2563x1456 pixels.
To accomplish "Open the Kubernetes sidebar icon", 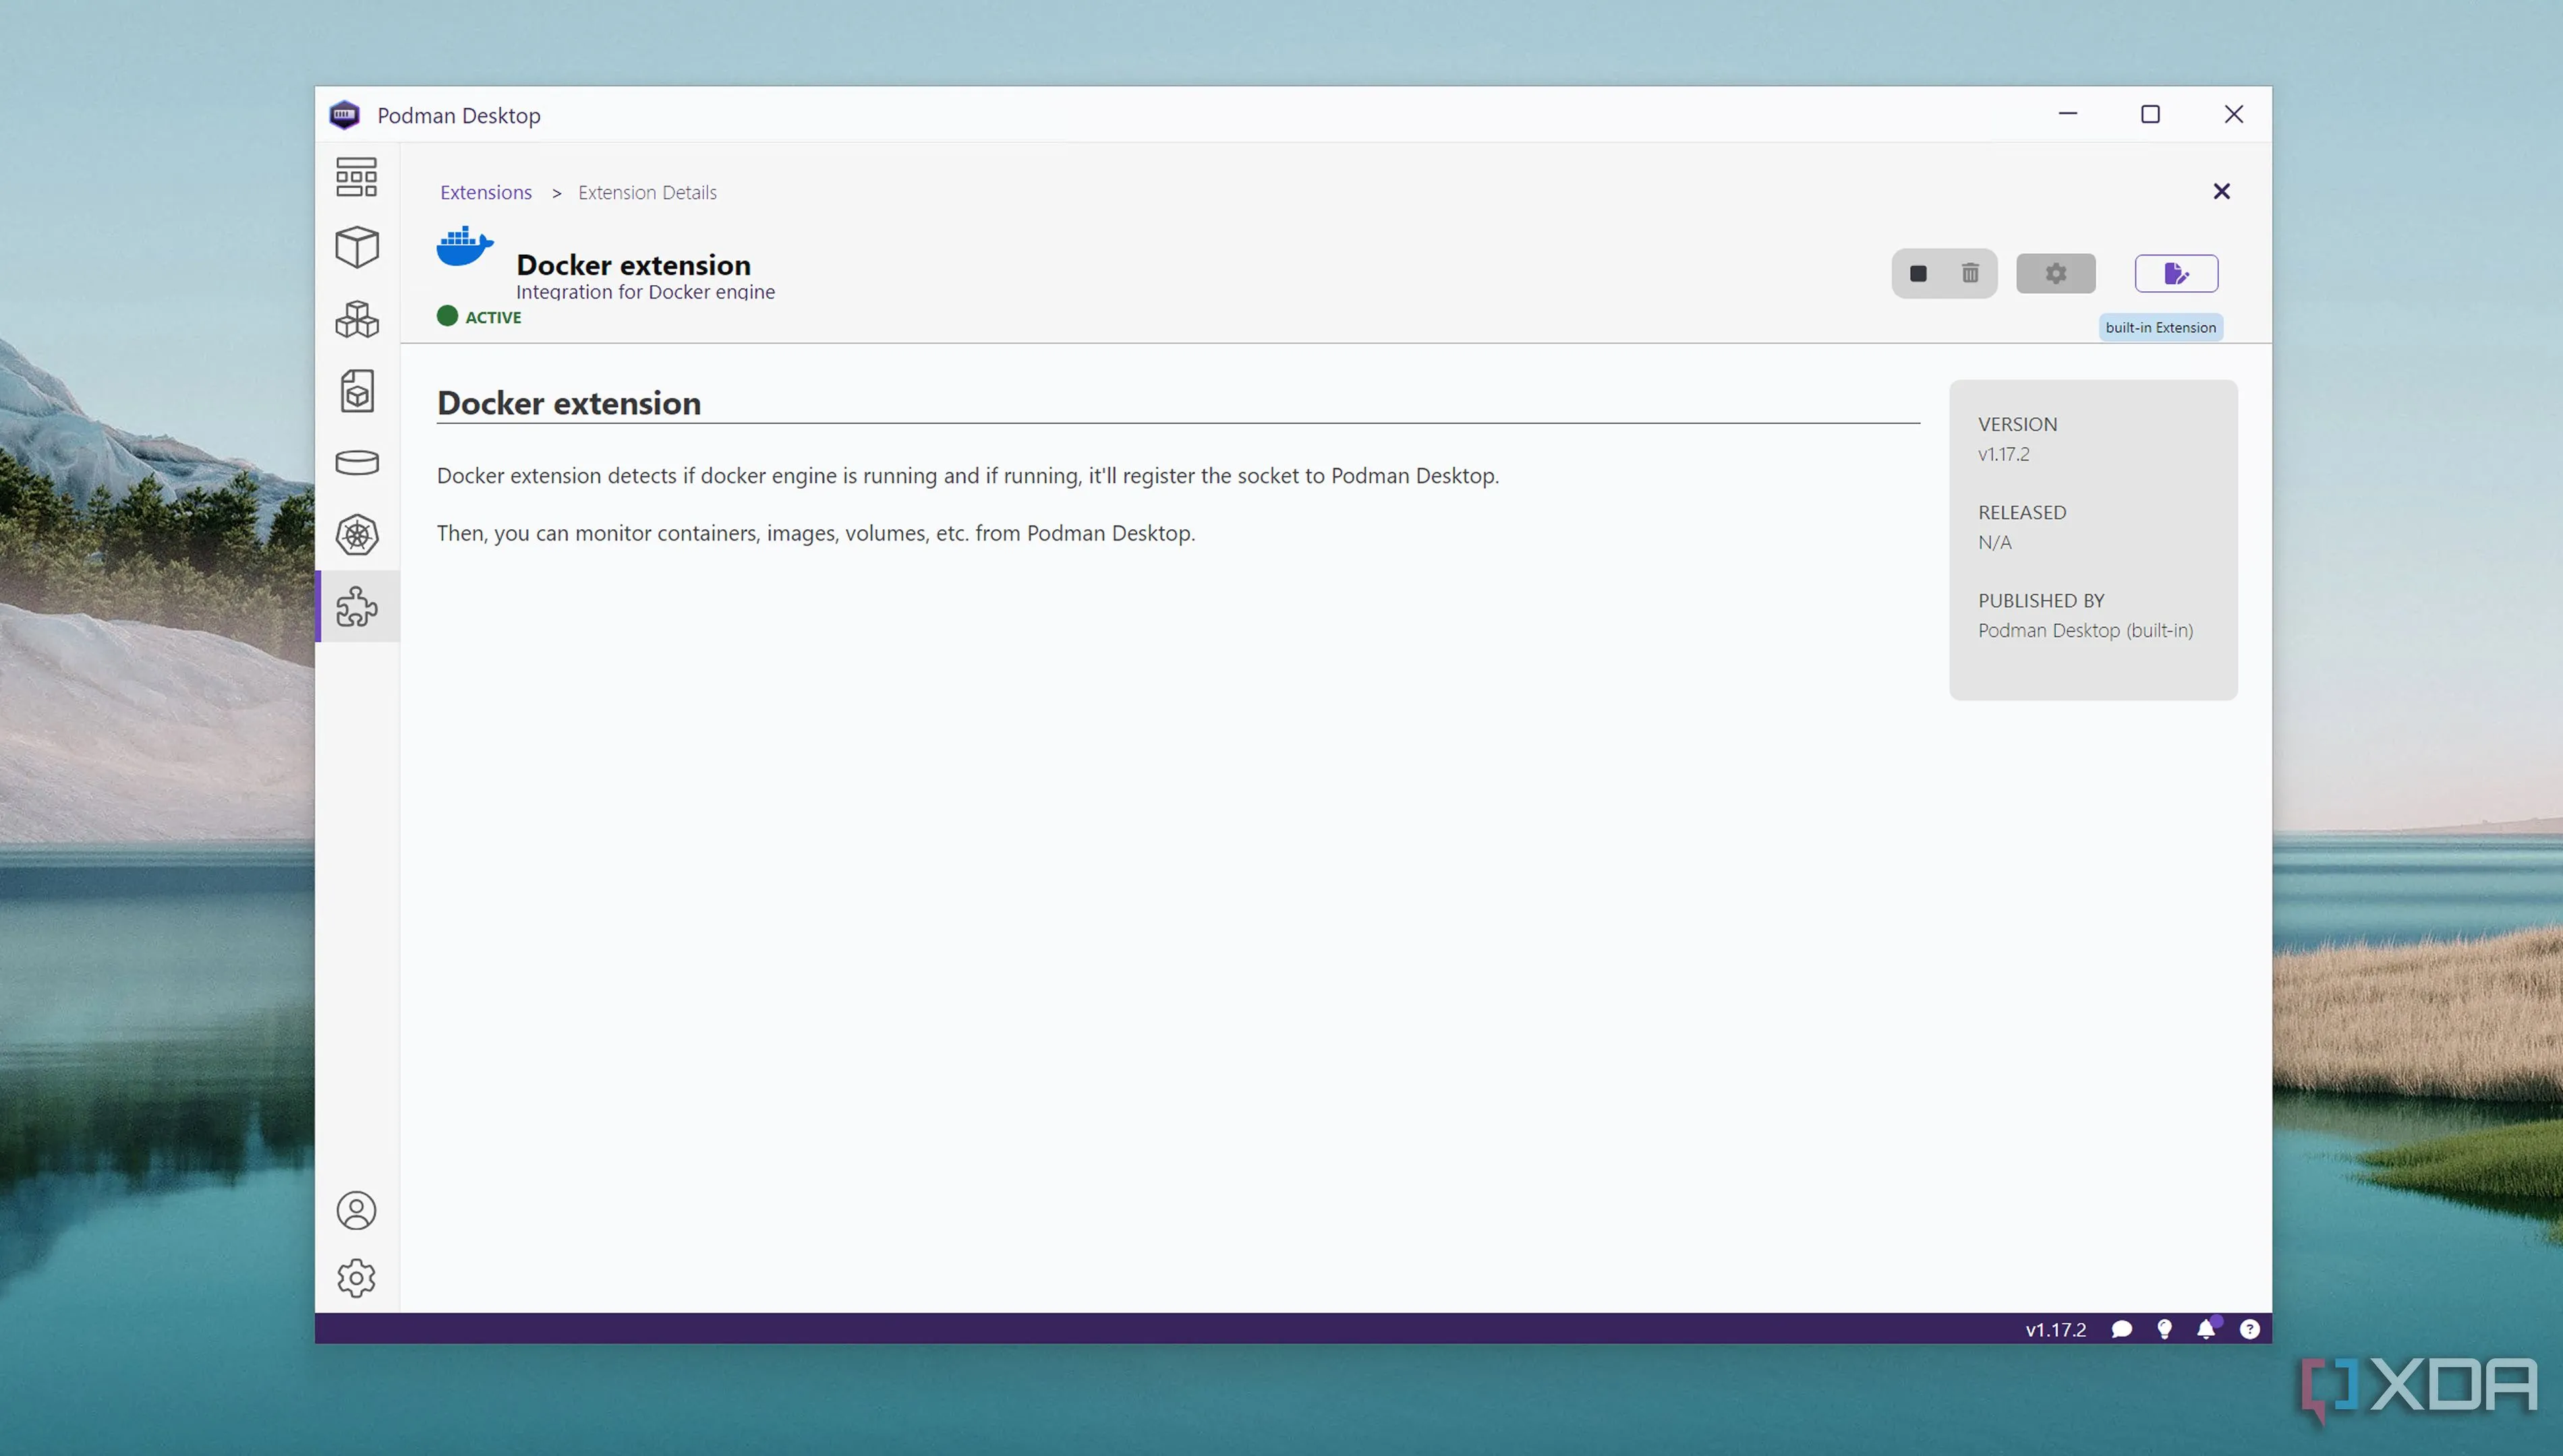I will 356,535.
